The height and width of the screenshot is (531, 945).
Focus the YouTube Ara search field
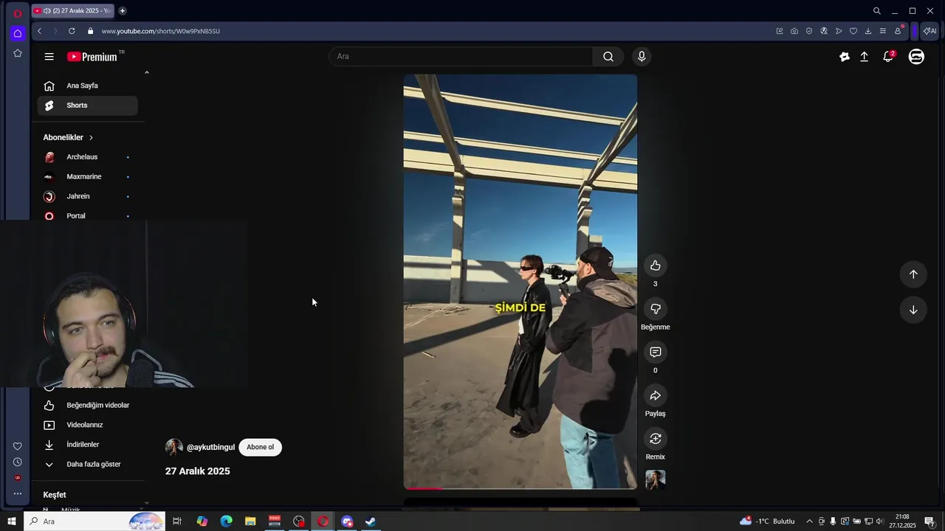click(x=464, y=57)
